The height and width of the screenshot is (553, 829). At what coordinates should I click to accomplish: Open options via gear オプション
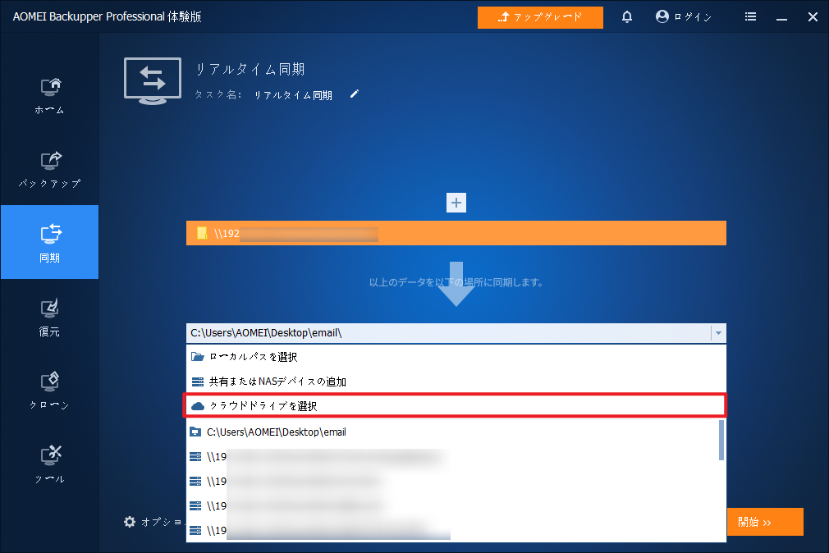[153, 522]
